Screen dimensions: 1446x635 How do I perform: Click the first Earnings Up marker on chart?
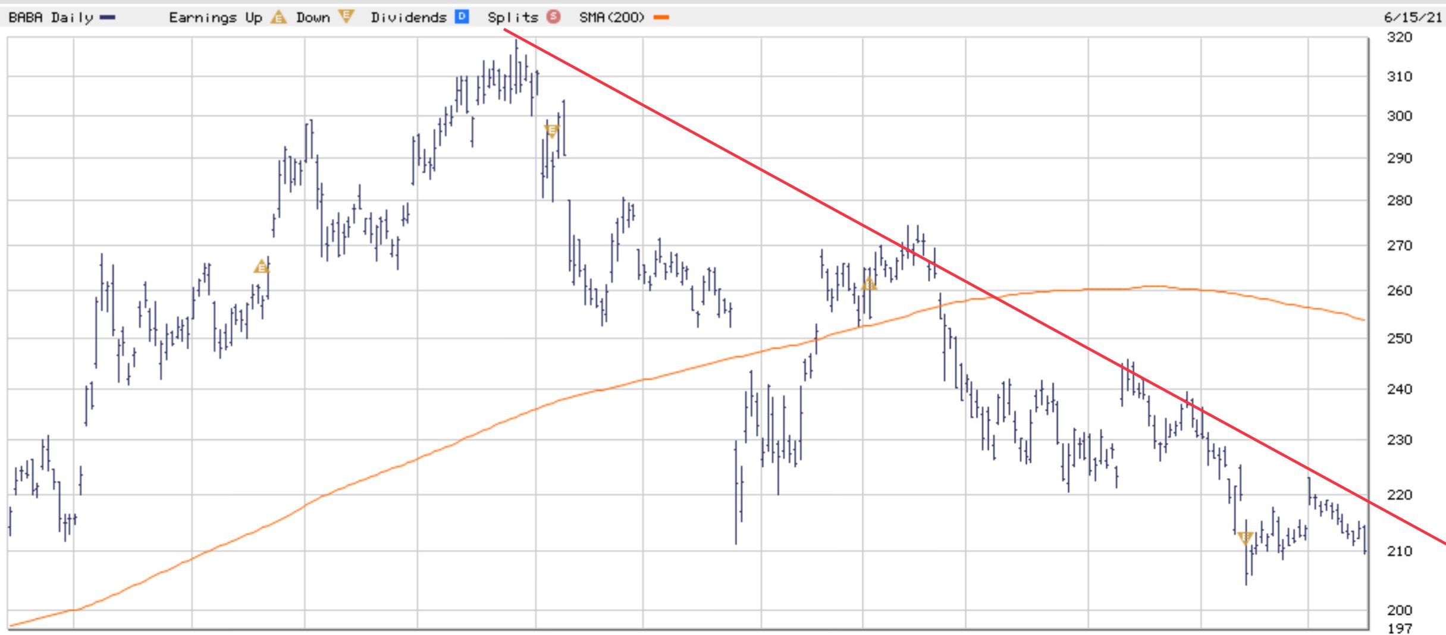click(x=261, y=266)
